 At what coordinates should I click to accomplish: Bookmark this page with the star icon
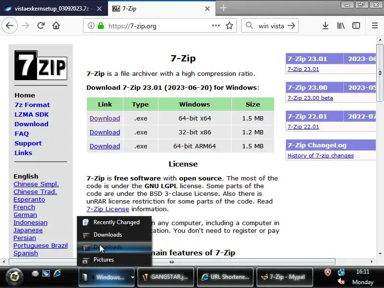coord(229,25)
